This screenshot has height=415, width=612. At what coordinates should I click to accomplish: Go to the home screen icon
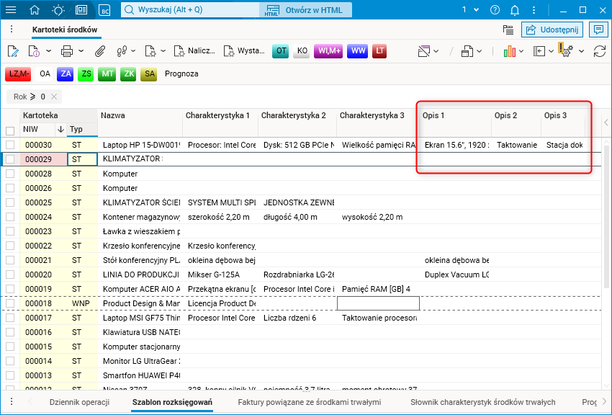[35, 10]
